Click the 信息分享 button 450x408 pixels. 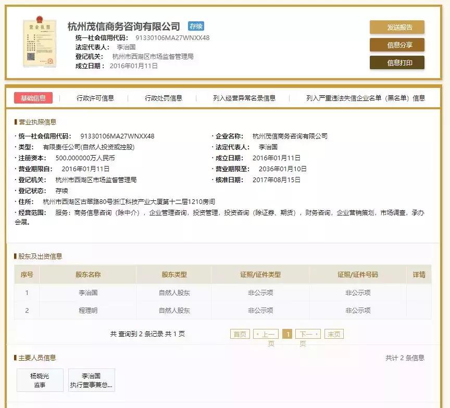click(x=397, y=45)
